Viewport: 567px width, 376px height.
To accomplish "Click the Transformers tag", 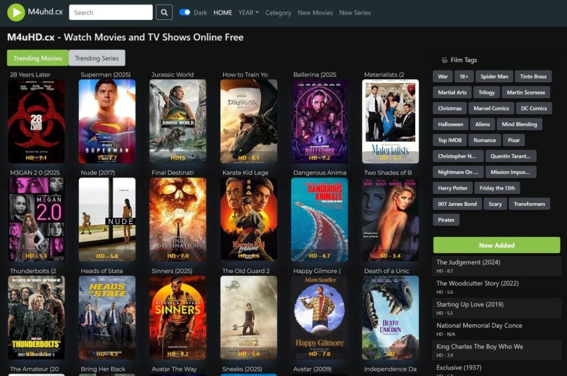I will (x=529, y=204).
